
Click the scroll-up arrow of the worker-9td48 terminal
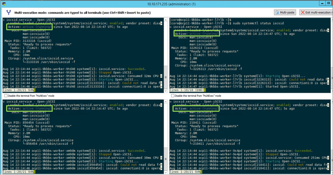[166, 20]
